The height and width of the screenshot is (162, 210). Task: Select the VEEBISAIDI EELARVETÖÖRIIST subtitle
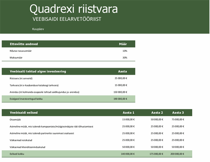click(x=67, y=19)
